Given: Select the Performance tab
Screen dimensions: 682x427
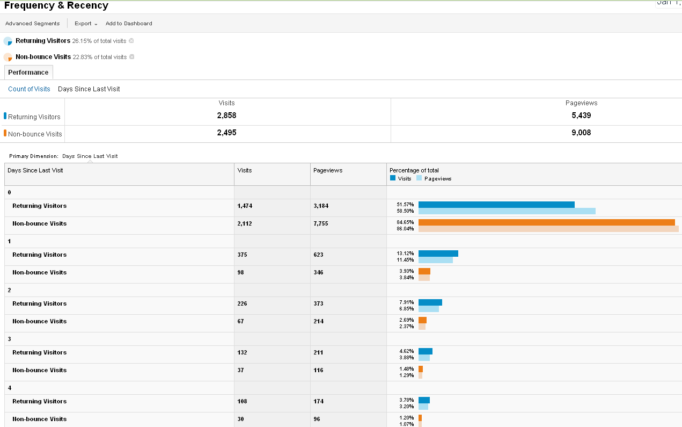Looking at the screenshot, I should [x=28, y=73].
